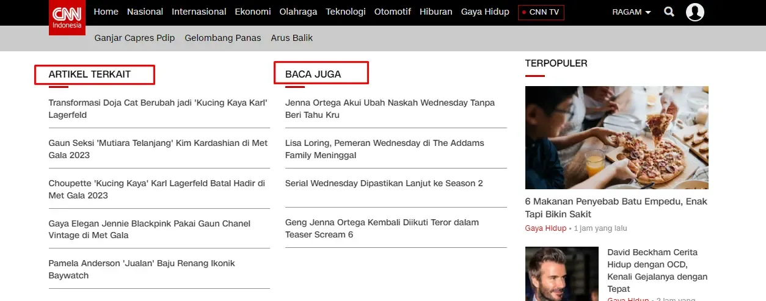Screen dimensions: 766x301
Task: Click the TERPOPULER heading
Action: click(556, 63)
